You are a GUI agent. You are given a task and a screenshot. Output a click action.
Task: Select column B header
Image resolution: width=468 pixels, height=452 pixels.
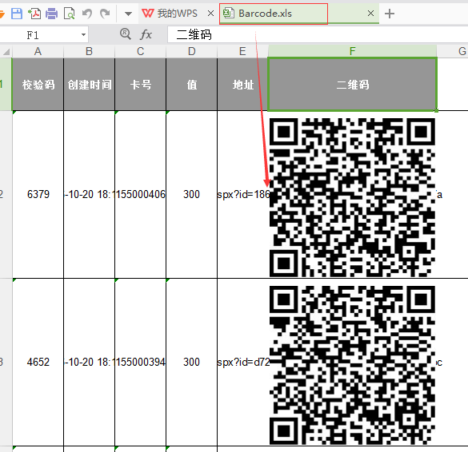[x=89, y=52]
